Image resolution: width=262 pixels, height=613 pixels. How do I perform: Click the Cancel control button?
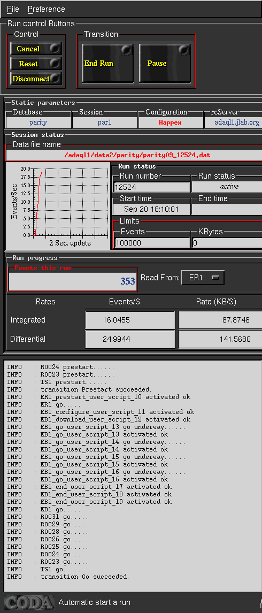36,49
